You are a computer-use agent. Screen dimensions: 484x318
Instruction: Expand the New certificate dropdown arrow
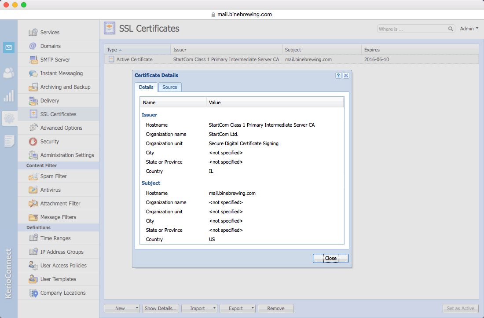tap(137, 308)
